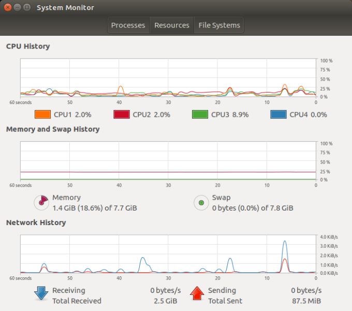The height and width of the screenshot is (311, 352).
Task: Click inside the CPU History graph
Action: tap(168, 78)
